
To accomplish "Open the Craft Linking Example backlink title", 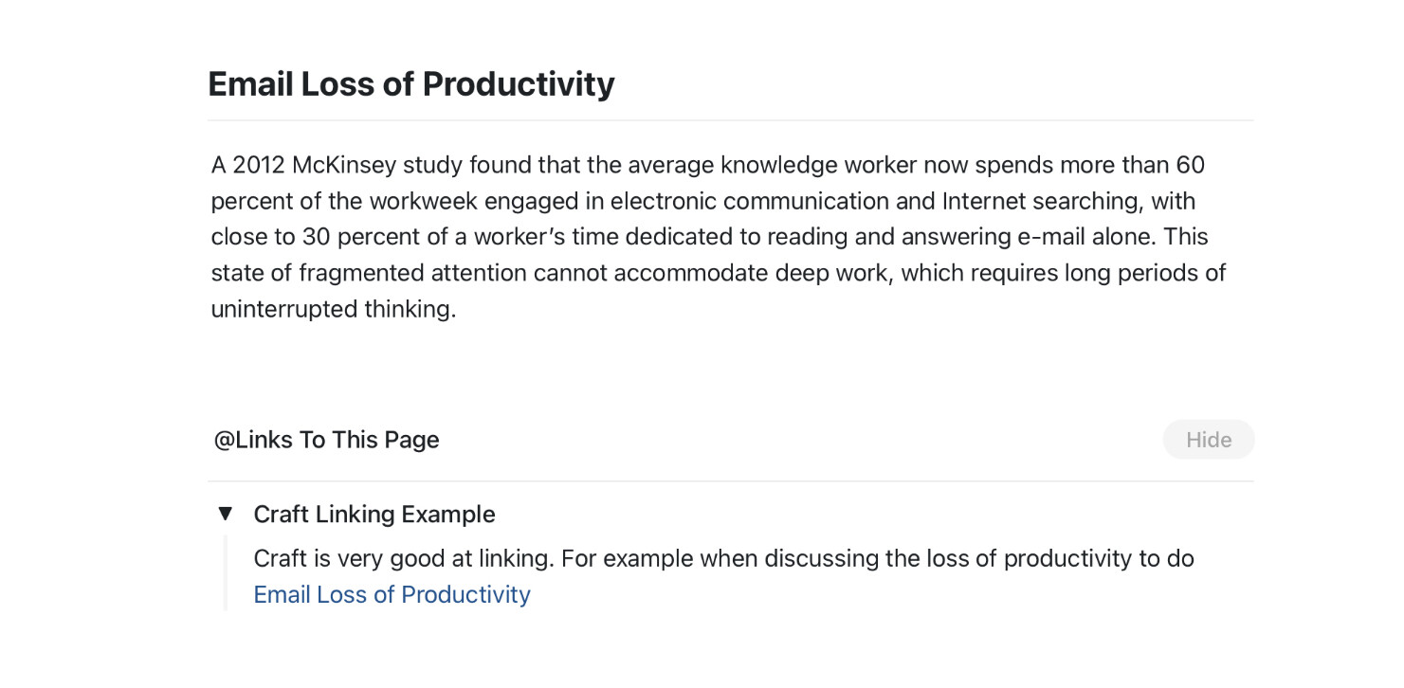I will click(374, 515).
